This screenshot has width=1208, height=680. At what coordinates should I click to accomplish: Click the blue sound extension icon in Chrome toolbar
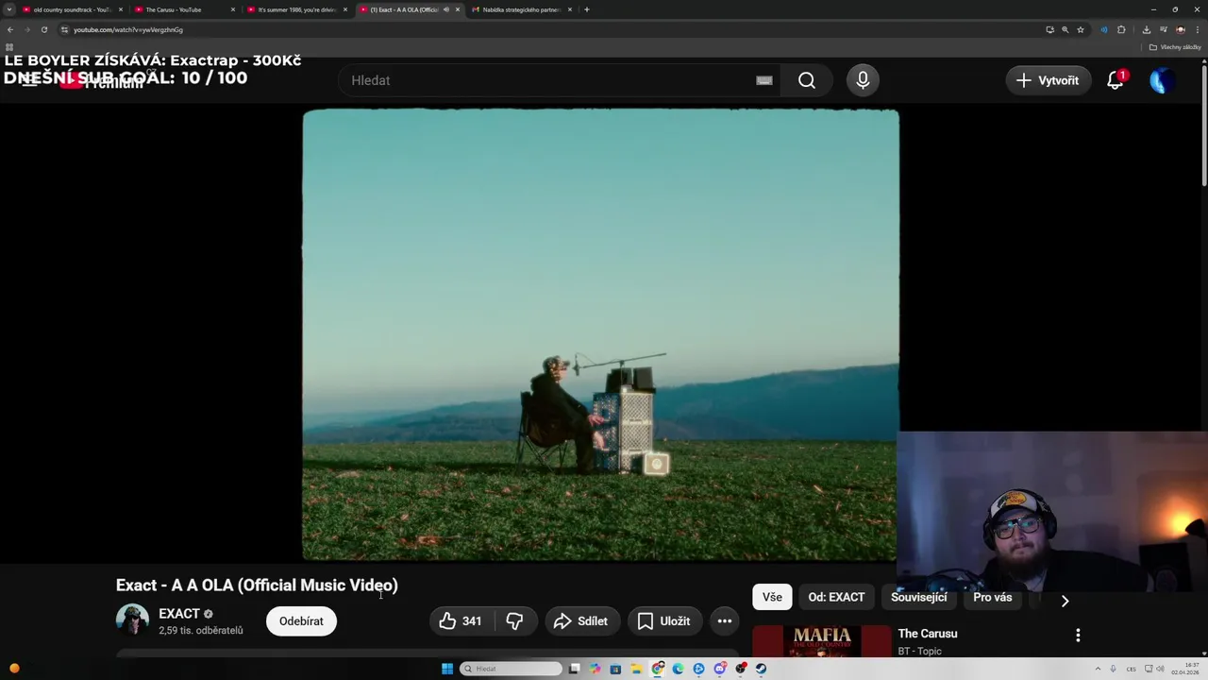pos(1104,29)
